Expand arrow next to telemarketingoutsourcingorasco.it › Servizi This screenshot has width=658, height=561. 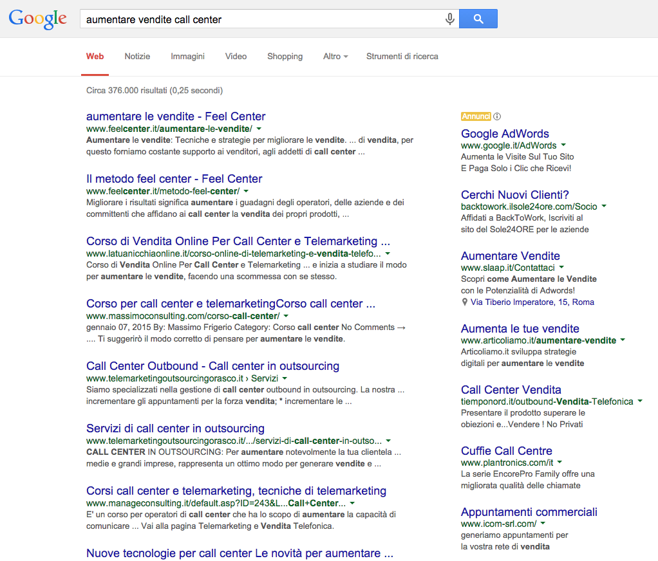[x=285, y=379]
